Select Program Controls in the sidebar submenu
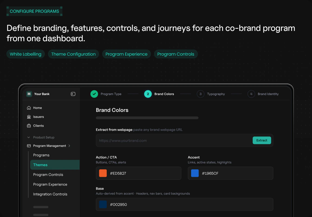The image size is (312, 217). coord(48,175)
